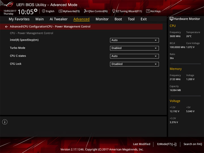Click the Qfan Control fan icon
Screen dimensions: 204x153
pos(86,11)
